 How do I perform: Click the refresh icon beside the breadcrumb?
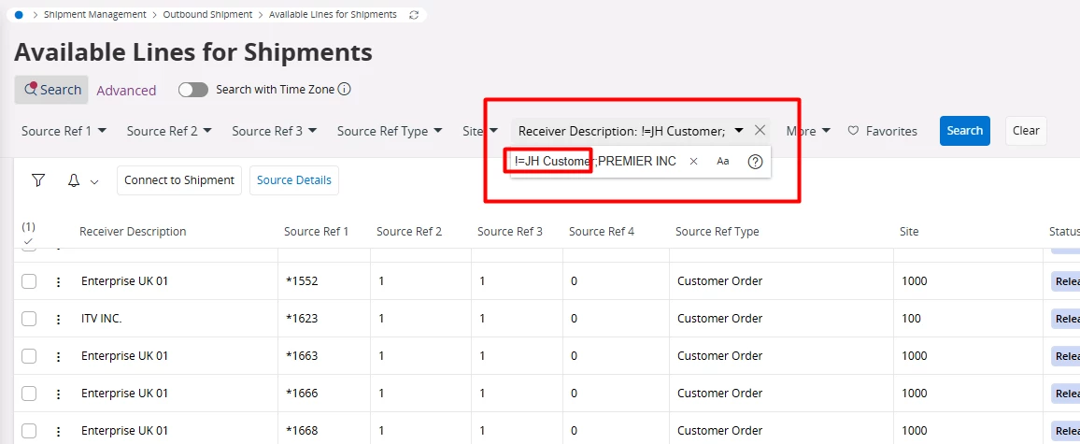(x=413, y=15)
